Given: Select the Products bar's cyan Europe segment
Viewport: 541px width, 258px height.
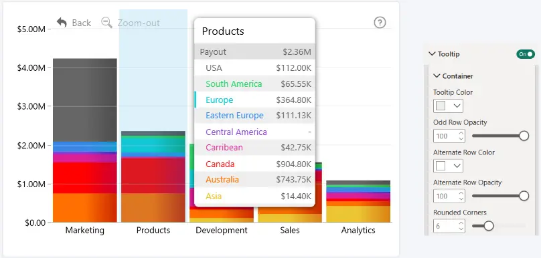Looking at the screenshot, I should click(153, 144).
